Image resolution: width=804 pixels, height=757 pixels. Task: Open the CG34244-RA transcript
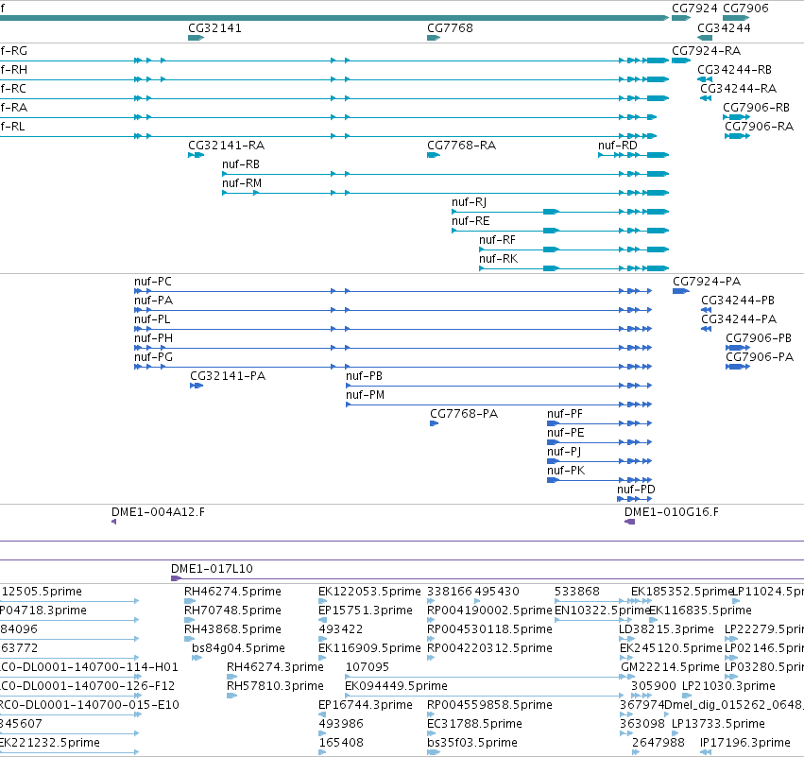[x=739, y=89]
